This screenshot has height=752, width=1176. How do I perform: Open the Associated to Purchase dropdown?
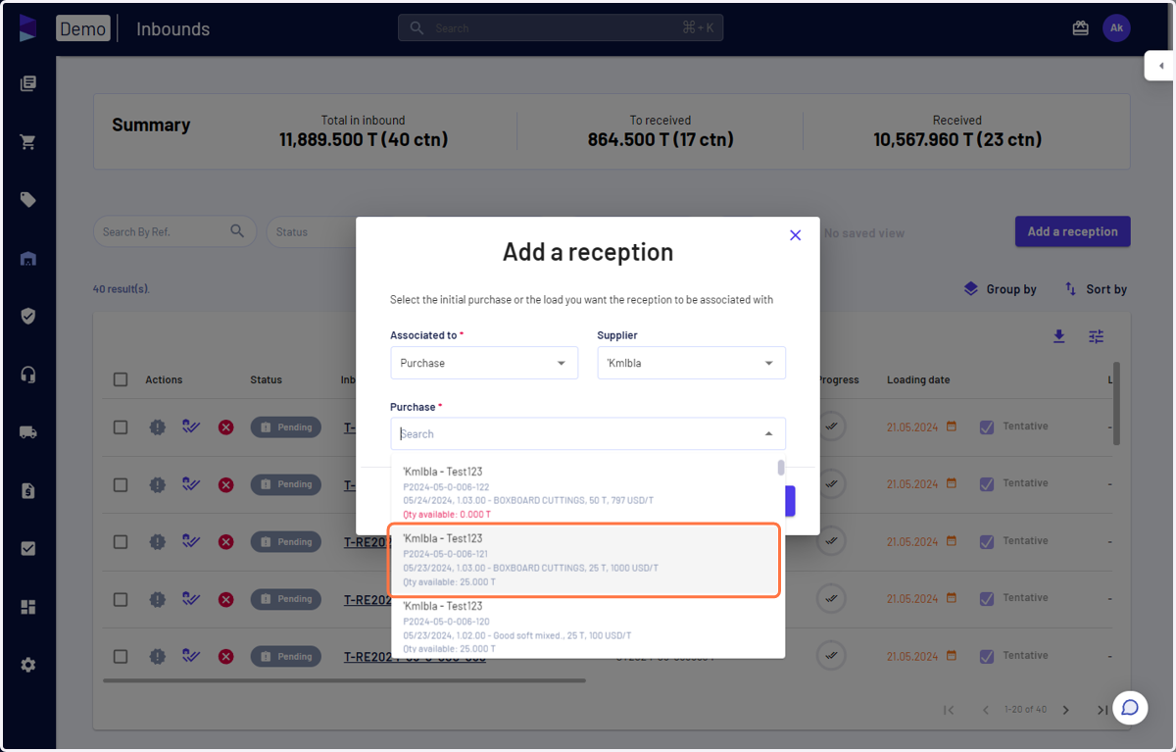tap(484, 363)
